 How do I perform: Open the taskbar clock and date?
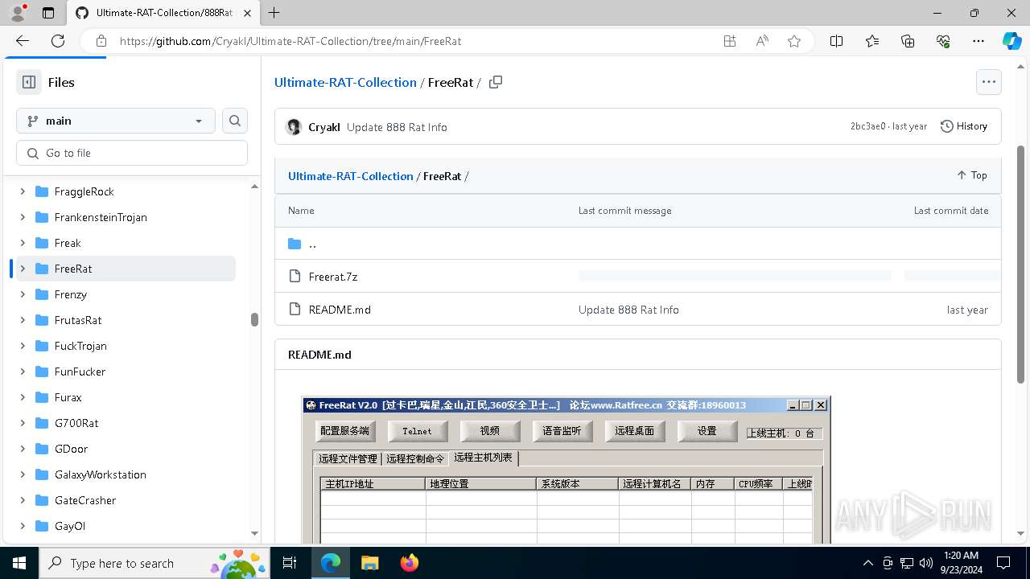961,563
